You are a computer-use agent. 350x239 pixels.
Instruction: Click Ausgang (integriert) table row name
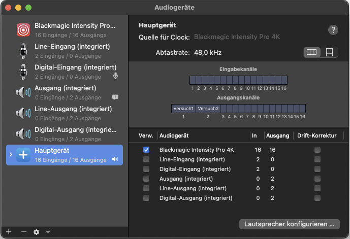pos(186,179)
